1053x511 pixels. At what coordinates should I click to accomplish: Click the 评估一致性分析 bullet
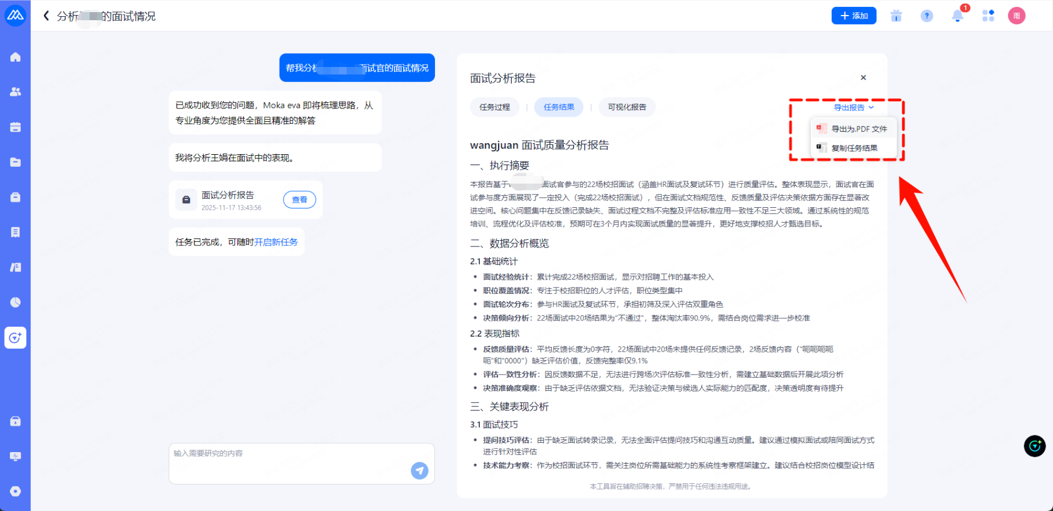pos(663,374)
